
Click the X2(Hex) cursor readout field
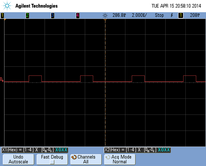coord(137,150)
